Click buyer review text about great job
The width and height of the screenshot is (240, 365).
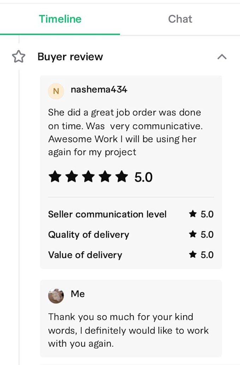125,132
